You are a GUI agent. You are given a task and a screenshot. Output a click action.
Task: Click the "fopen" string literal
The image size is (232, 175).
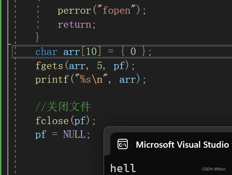(x=116, y=10)
